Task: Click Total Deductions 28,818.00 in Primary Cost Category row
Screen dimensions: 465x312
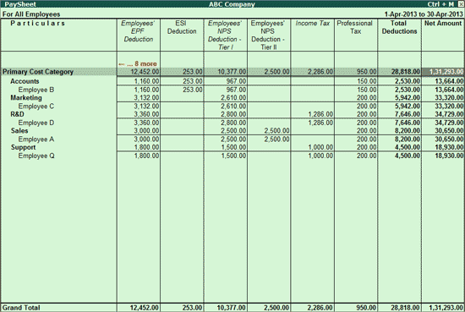Action: [x=405, y=72]
